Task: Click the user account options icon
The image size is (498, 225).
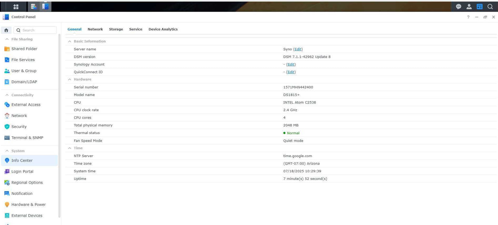Action: point(469,6)
